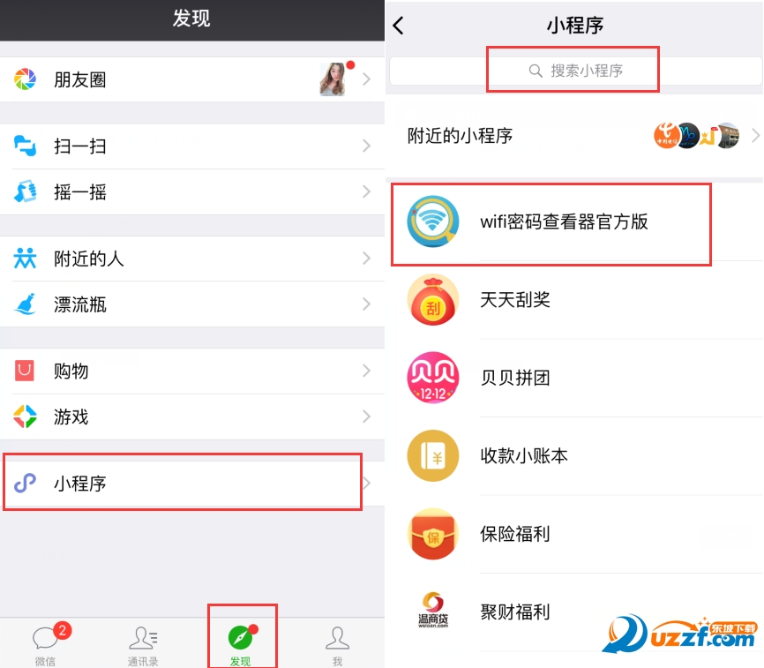Open the 附近的人 people nearby icon
This screenshot has height=668, width=764.
[25, 259]
